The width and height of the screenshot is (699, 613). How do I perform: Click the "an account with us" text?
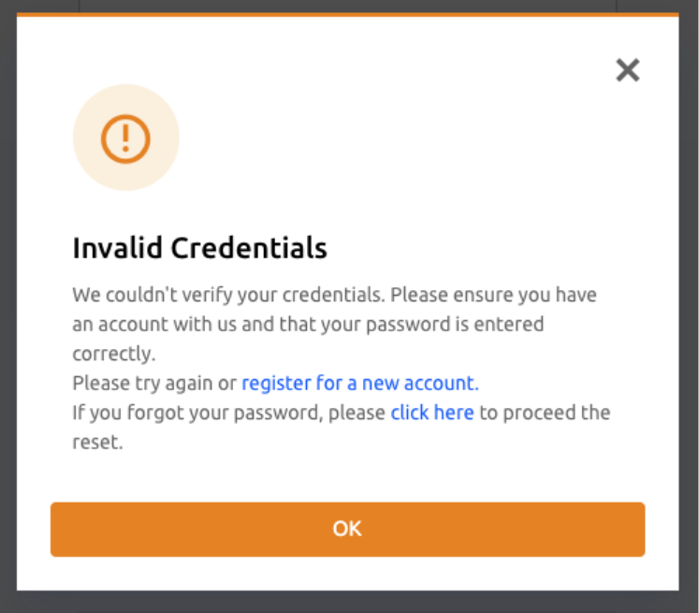click(x=146, y=325)
